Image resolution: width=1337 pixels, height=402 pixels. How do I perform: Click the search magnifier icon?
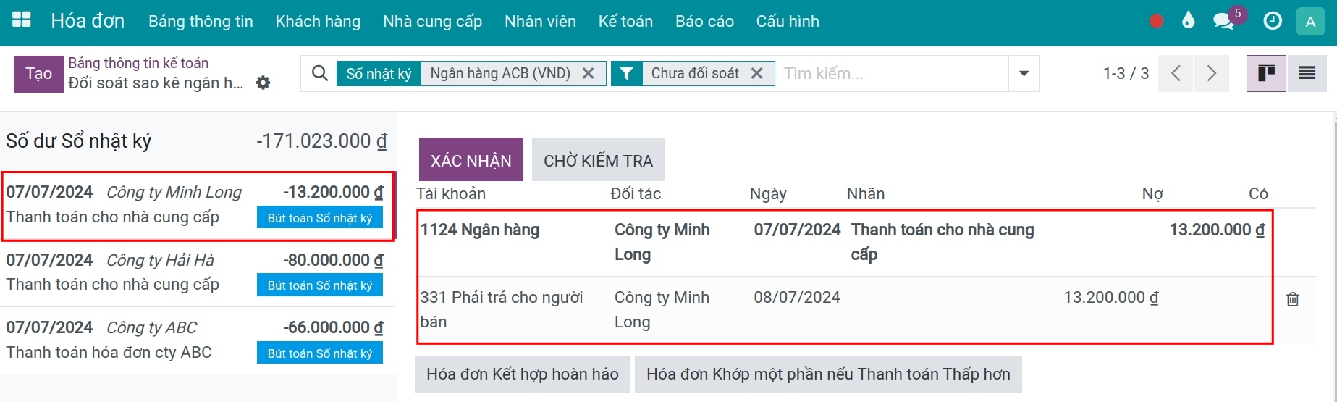pyautogui.click(x=319, y=73)
